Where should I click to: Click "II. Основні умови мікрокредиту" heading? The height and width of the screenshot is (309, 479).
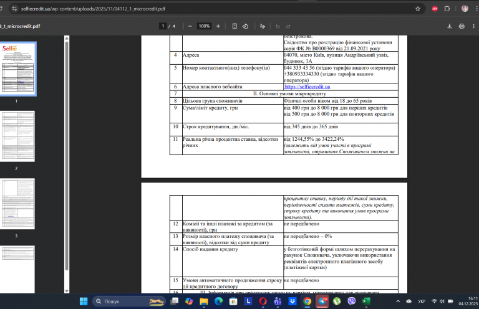pos(289,93)
